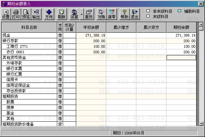Click the 对账 reconcile icon
Image resolution: width=205 pixels, height=137 pixels.
[x=101, y=14]
